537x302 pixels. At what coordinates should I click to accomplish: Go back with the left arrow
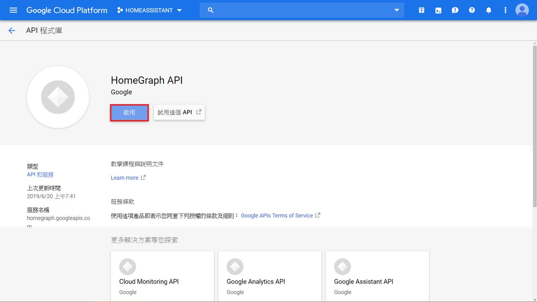pos(12,31)
